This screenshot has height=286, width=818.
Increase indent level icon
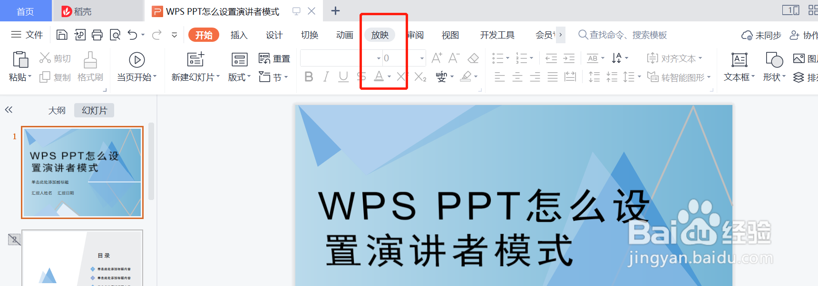(569, 58)
